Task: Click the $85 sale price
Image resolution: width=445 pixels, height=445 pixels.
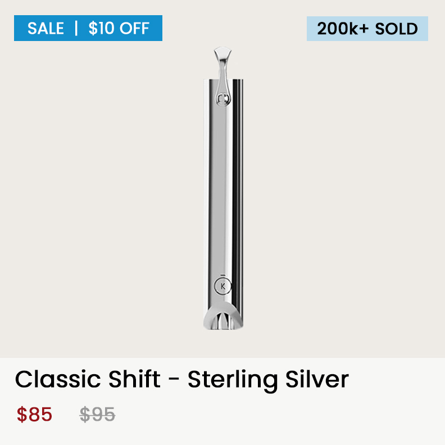Action: [34, 414]
